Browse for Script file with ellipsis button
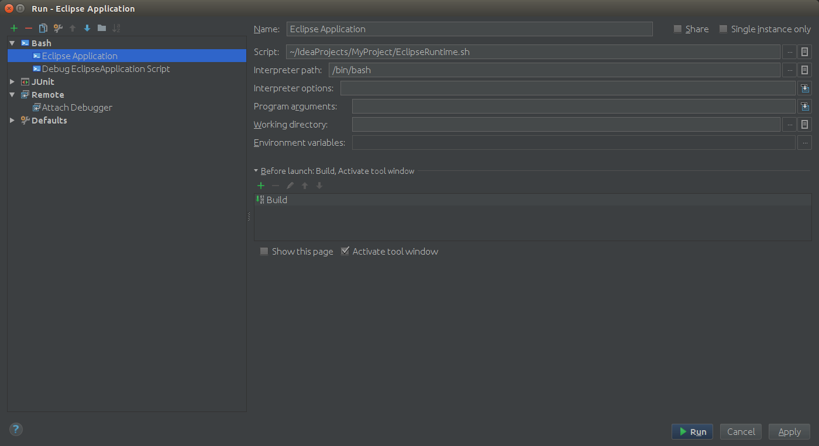This screenshot has width=819, height=446. [789, 52]
